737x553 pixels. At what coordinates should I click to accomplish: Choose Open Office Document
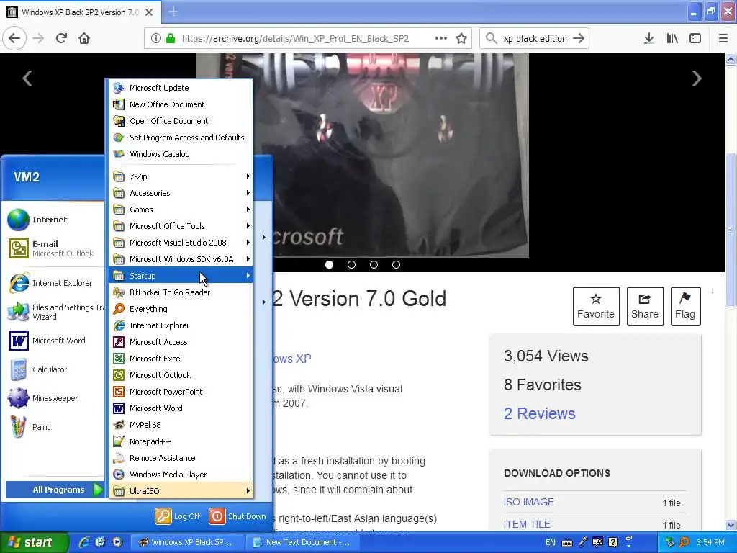point(181,121)
